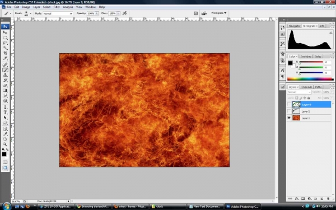Select the Pen tool
Screen dimensions: 336x210
(5, 107)
